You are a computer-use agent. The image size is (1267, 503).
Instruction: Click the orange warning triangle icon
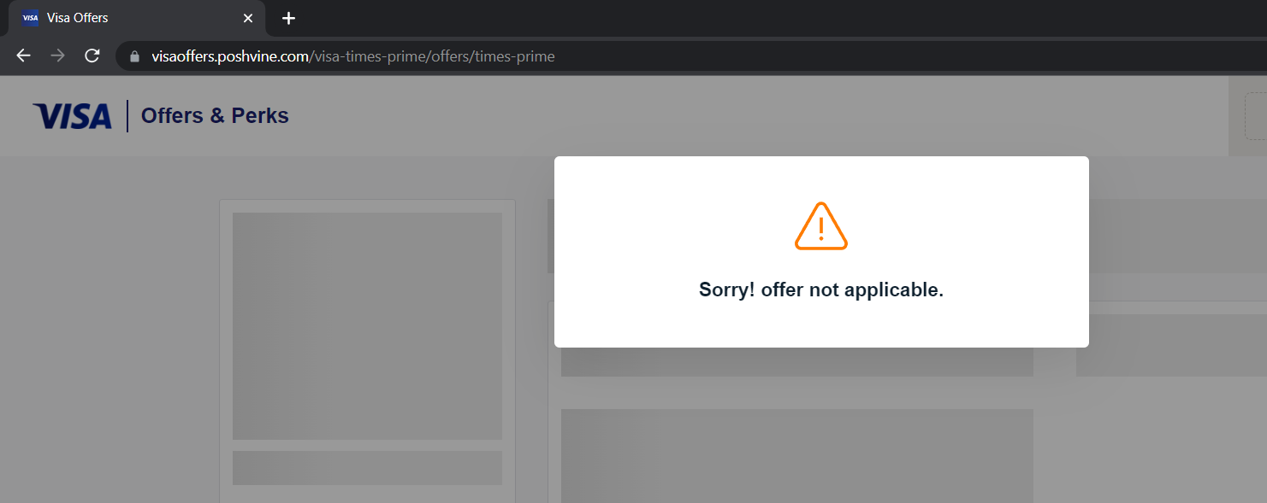821,226
